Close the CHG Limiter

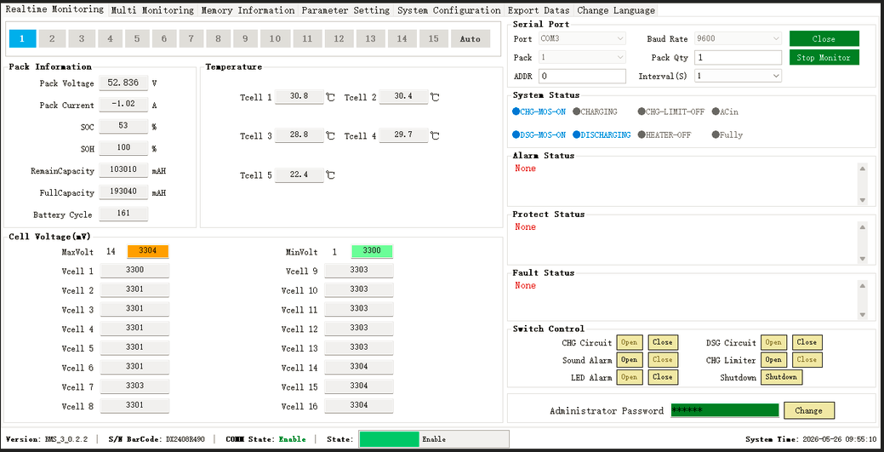click(x=807, y=359)
